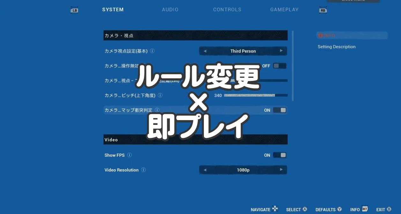The image size is (401, 214).
Task: Click right arrow on Third Person selector
Action: [x=281, y=51]
